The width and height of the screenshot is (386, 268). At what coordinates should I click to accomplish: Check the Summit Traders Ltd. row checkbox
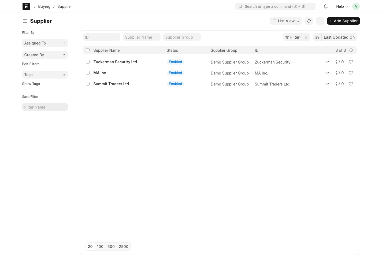[x=88, y=84]
